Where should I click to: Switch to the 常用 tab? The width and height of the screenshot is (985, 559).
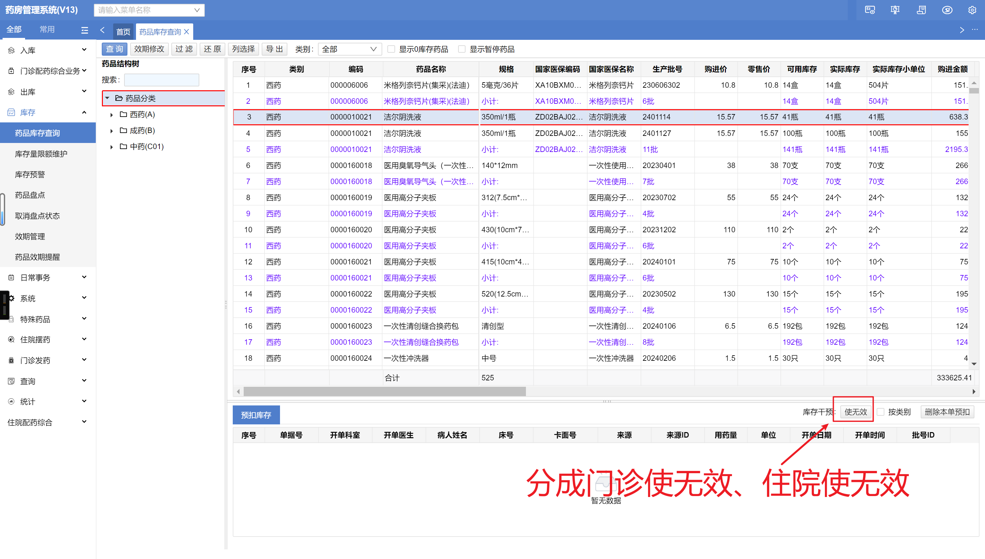point(47,29)
